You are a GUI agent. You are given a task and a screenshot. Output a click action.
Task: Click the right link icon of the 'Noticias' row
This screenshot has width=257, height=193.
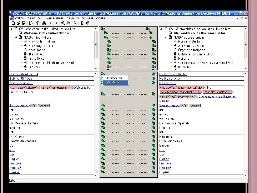pyautogui.click(x=154, y=58)
